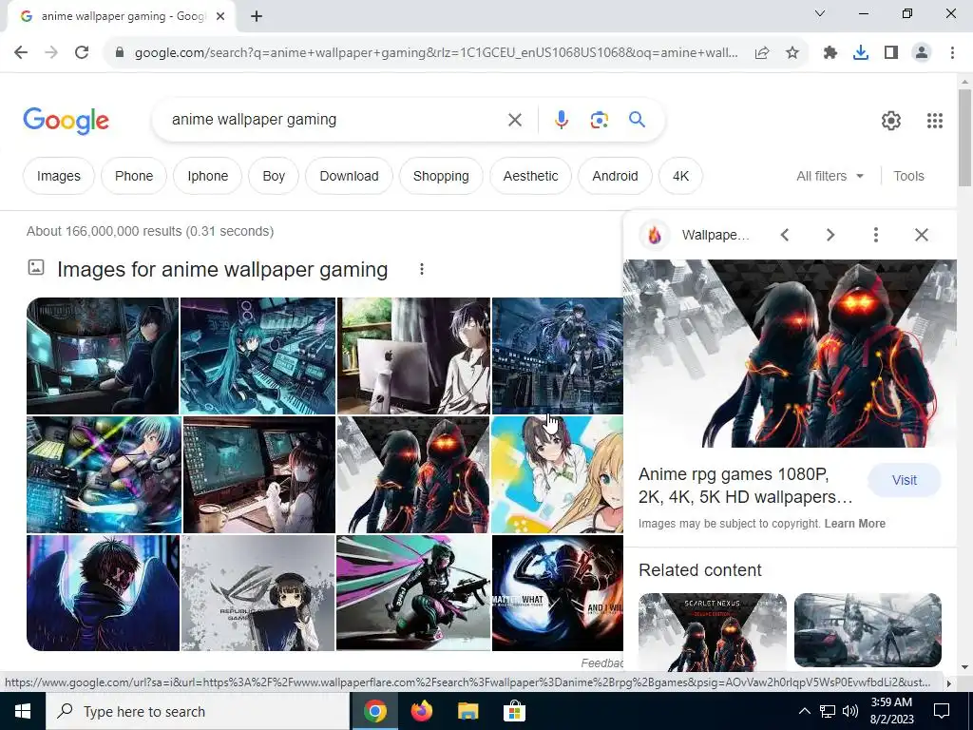The width and height of the screenshot is (973, 730).
Task: Click the browser back arrow
Action: coord(21,53)
